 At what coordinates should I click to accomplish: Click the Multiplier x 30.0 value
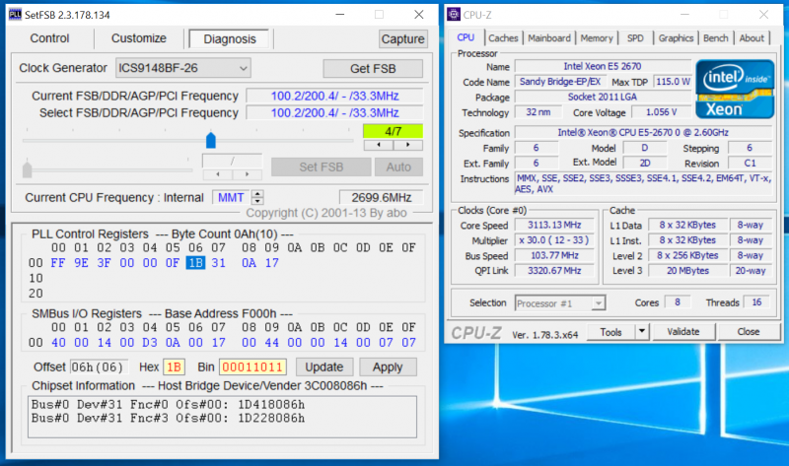[x=554, y=240]
